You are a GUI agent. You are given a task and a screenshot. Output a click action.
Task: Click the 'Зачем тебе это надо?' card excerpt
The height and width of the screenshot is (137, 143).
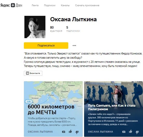(113, 119)
